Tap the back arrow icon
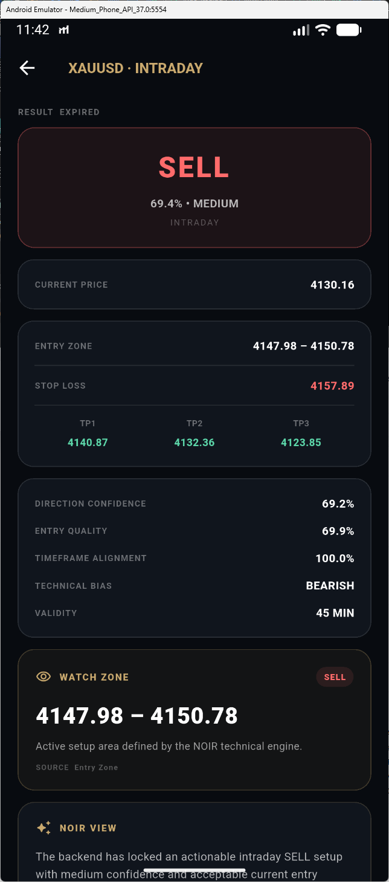The height and width of the screenshot is (882, 389). click(27, 68)
